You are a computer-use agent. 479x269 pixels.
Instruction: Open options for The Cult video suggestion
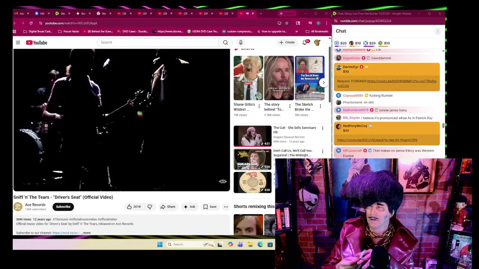[x=323, y=129]
